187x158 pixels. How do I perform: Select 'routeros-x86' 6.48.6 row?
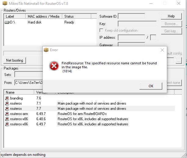pyautogui.click(x=90, y=119)
